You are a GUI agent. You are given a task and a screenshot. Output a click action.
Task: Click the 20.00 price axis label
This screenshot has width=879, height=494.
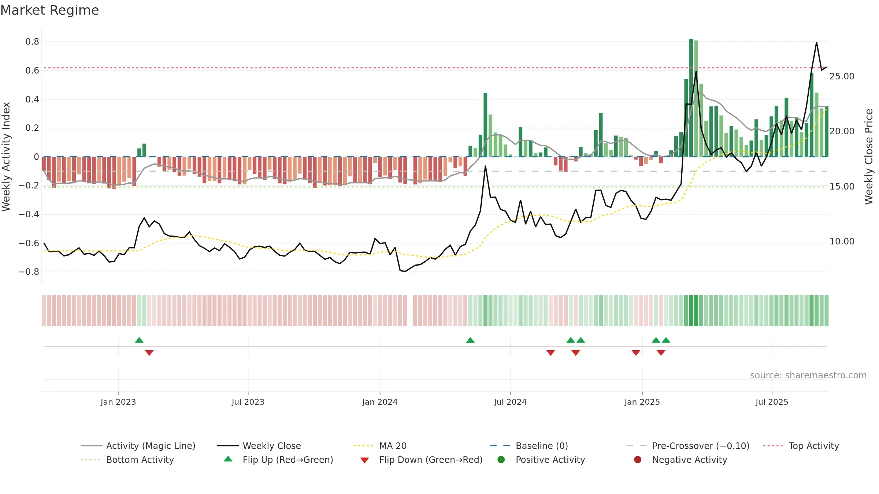(842, 131)
